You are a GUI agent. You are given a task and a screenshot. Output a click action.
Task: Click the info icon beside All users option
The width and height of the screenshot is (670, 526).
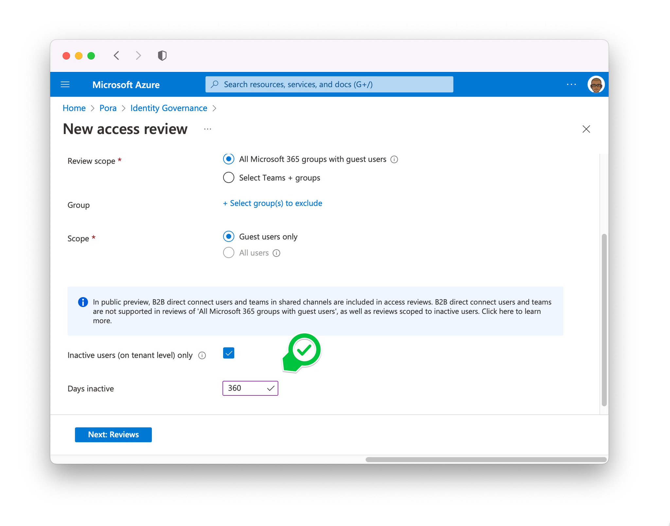(x=277, y=253)
